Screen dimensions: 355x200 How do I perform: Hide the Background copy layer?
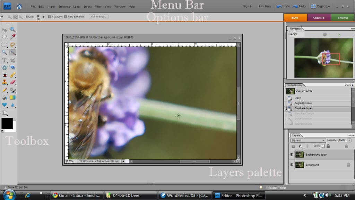pyautogui.click(x=292, y=155)
